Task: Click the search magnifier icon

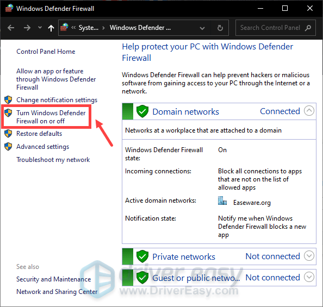Action: click(x=308, y=28)
